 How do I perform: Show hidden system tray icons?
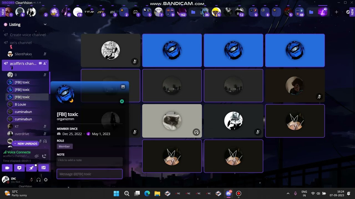click(x=288, y=193)
